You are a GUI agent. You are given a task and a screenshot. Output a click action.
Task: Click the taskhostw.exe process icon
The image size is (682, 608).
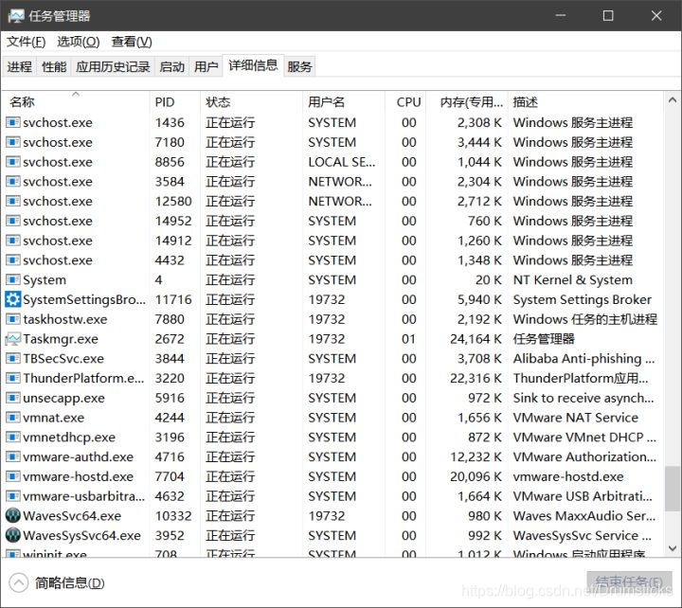(13, 319)
